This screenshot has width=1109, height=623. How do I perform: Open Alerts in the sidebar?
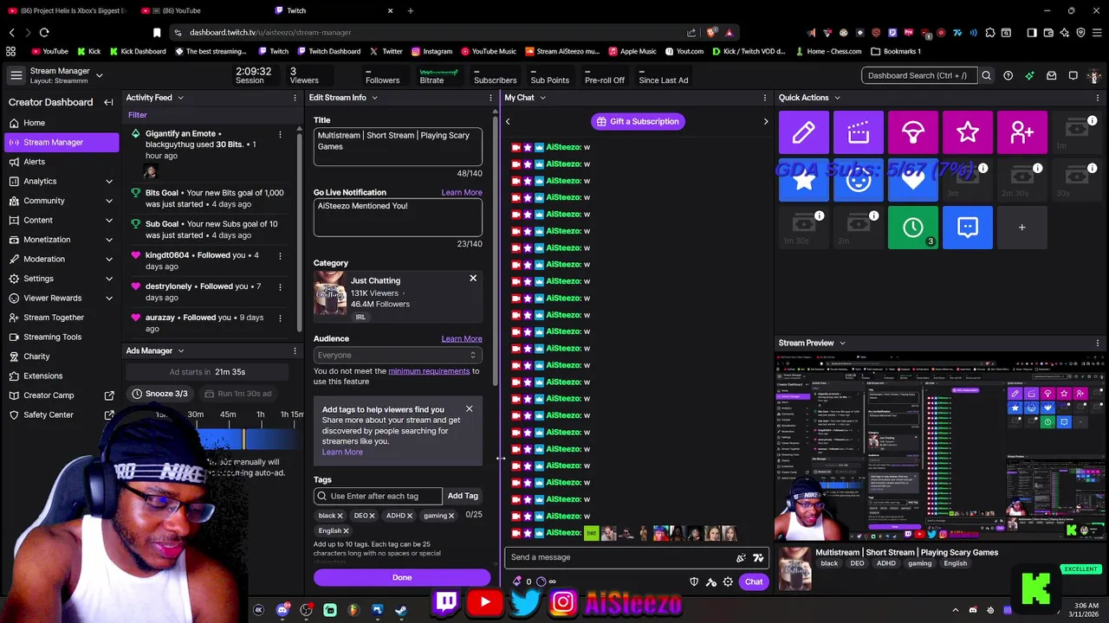tap(62, 162)
